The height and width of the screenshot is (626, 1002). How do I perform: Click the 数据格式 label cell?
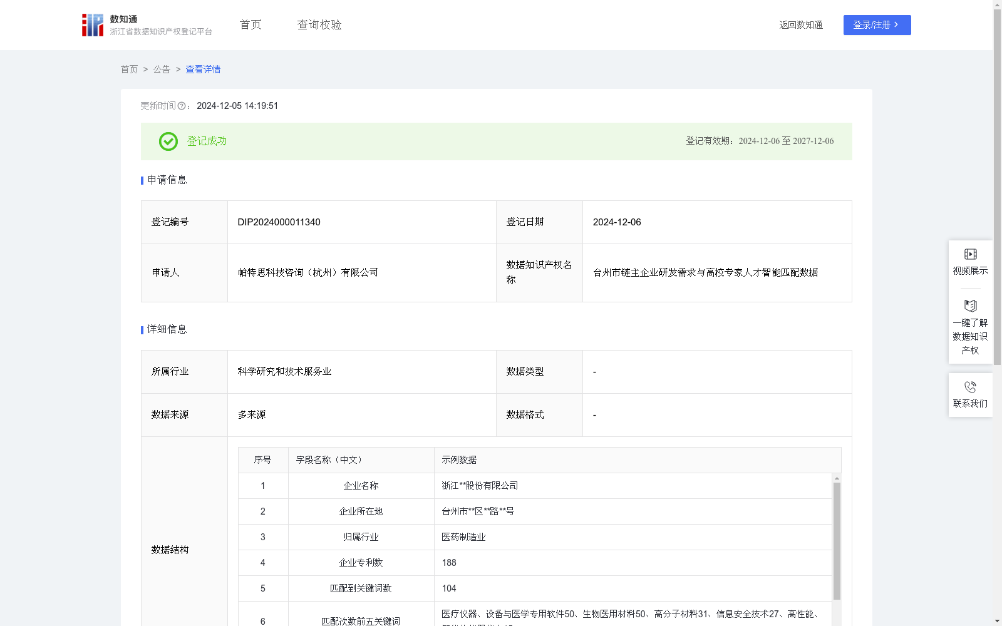[539, 415]
